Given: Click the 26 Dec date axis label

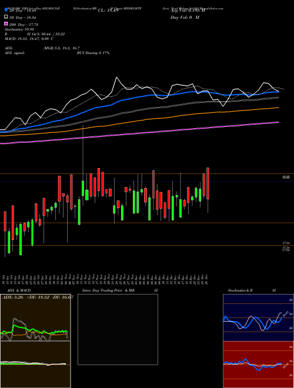Looking at the screenshot, I should coord(207,279).
